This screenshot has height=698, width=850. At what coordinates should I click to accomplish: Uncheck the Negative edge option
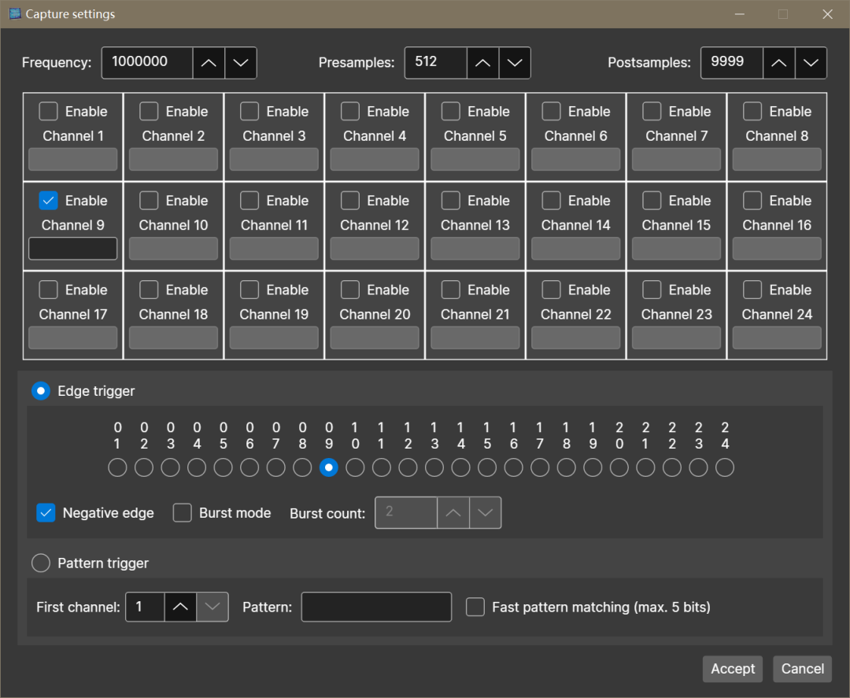pos(46,513)
